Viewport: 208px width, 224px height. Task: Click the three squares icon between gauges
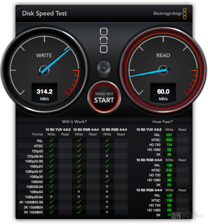coord(104,40)
